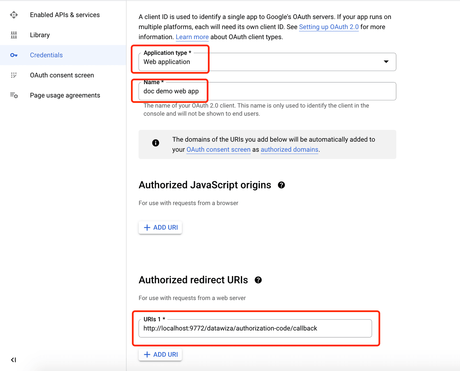Expand the Application type dropdown arrow

(386, 62)
